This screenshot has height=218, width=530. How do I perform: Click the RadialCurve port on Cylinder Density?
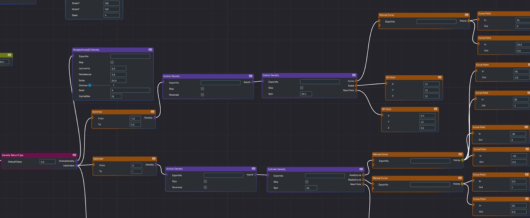pos(363,180)
